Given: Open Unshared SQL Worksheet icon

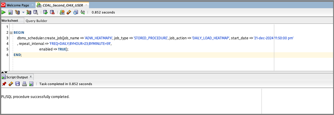Looking at the screenshot, I should [62, 12].
